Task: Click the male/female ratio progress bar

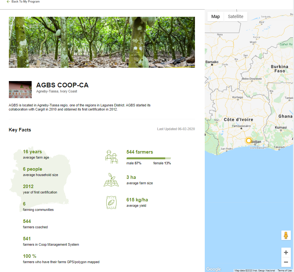Action: (x=148, y=158)
